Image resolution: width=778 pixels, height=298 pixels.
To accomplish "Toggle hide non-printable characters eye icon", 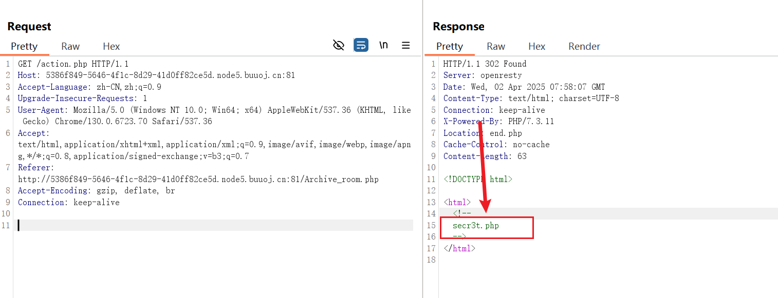I will [339, 46].
